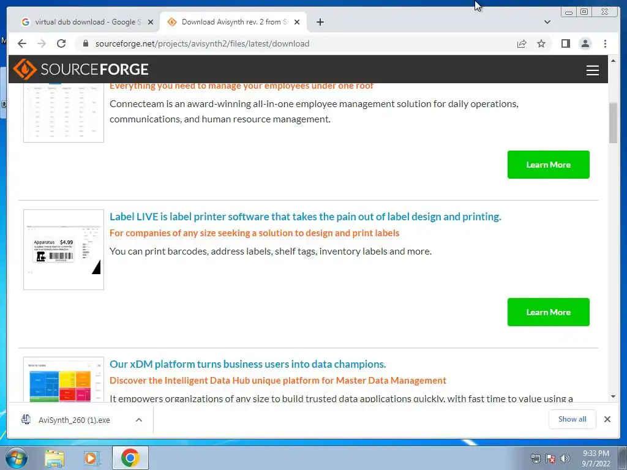Click 'For companies of any size' tagline
Screen dimensions: 627x470
[x=254, y=233]
